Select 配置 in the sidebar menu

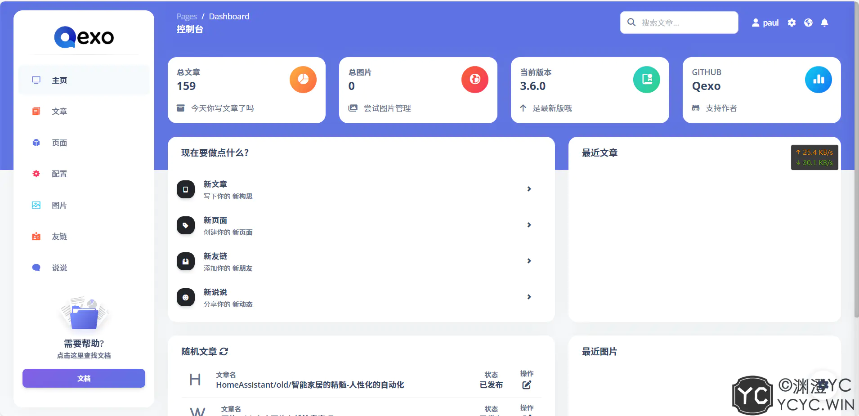point(59,174)
